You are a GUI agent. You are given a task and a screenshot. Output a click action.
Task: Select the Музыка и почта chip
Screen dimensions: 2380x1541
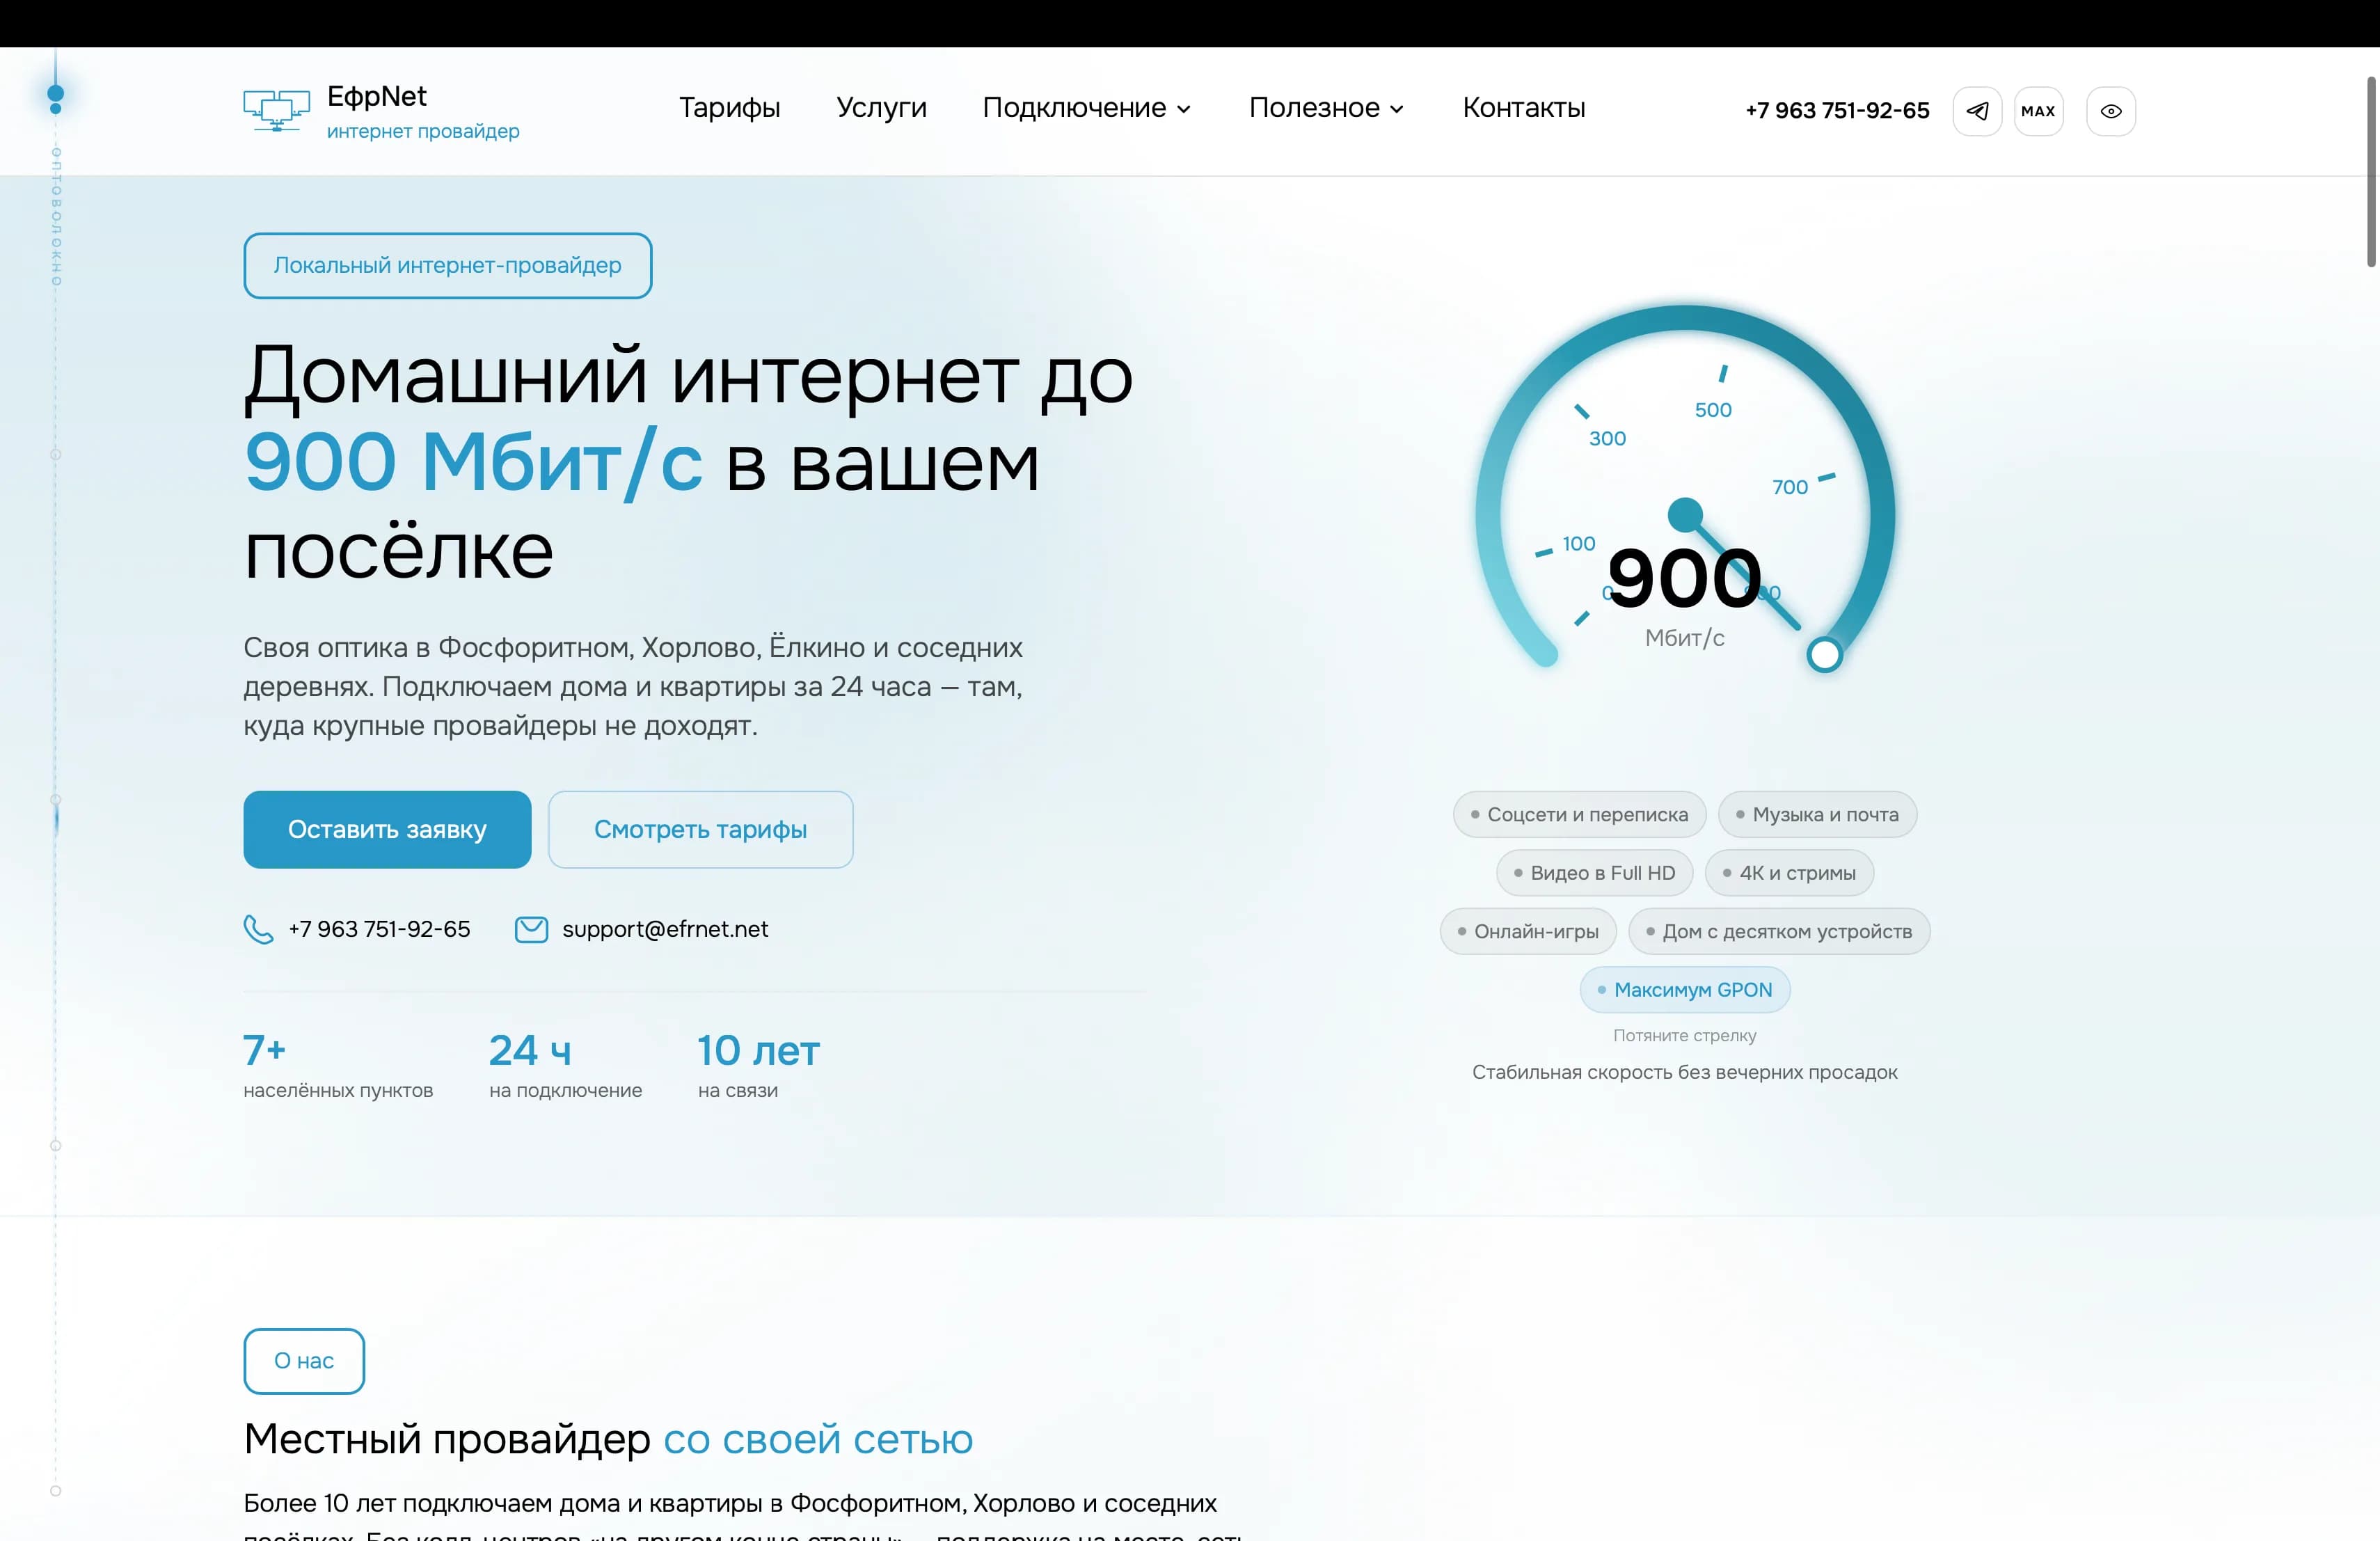(x=1817, y=815)
